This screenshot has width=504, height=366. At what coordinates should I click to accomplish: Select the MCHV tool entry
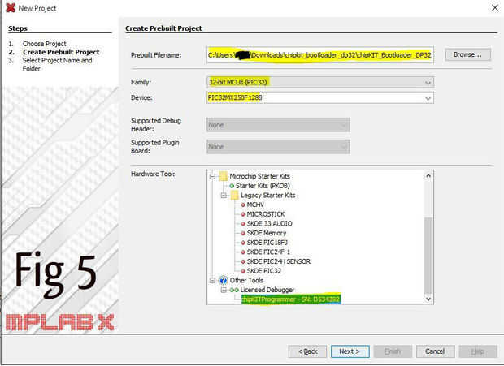tap(255, 205)
